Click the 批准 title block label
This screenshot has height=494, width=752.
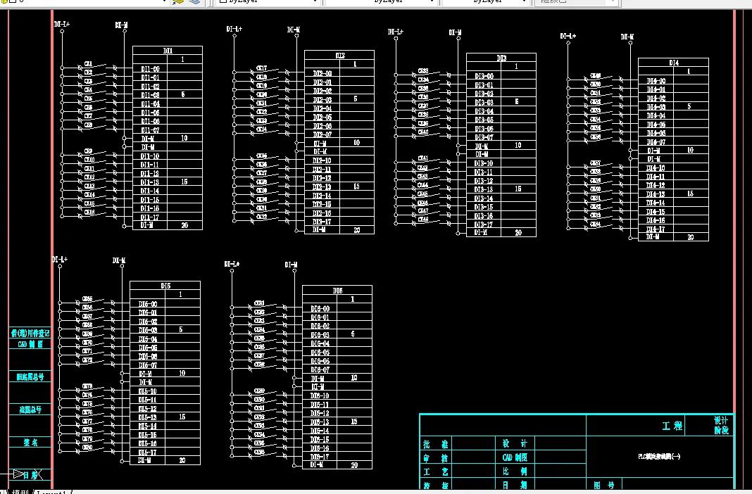click(435, 444)
